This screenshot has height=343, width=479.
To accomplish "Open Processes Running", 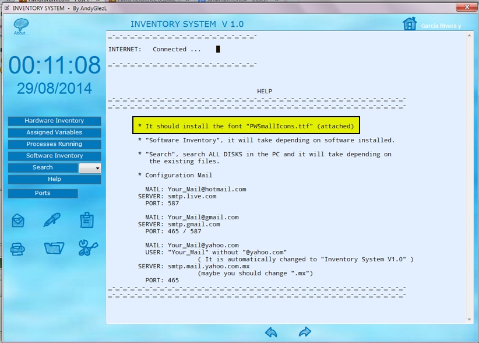I will click(x=54, y=144).
